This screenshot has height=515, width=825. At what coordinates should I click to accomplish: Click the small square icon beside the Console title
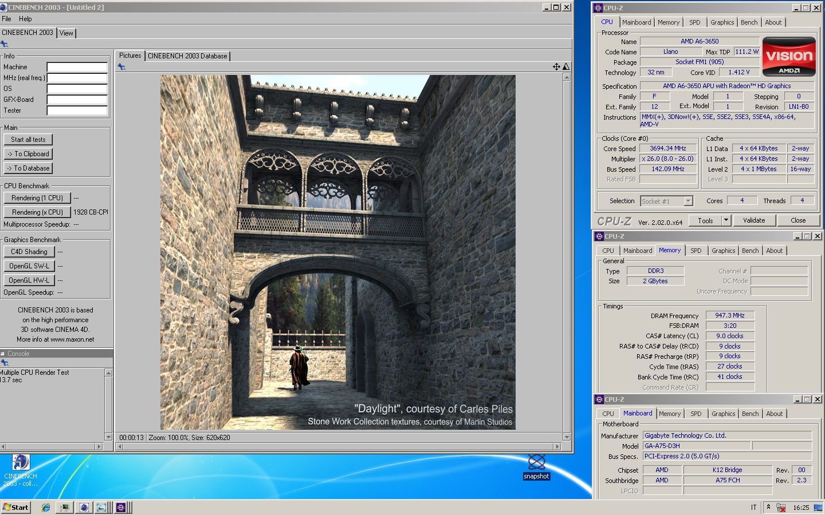coord(3,354)
